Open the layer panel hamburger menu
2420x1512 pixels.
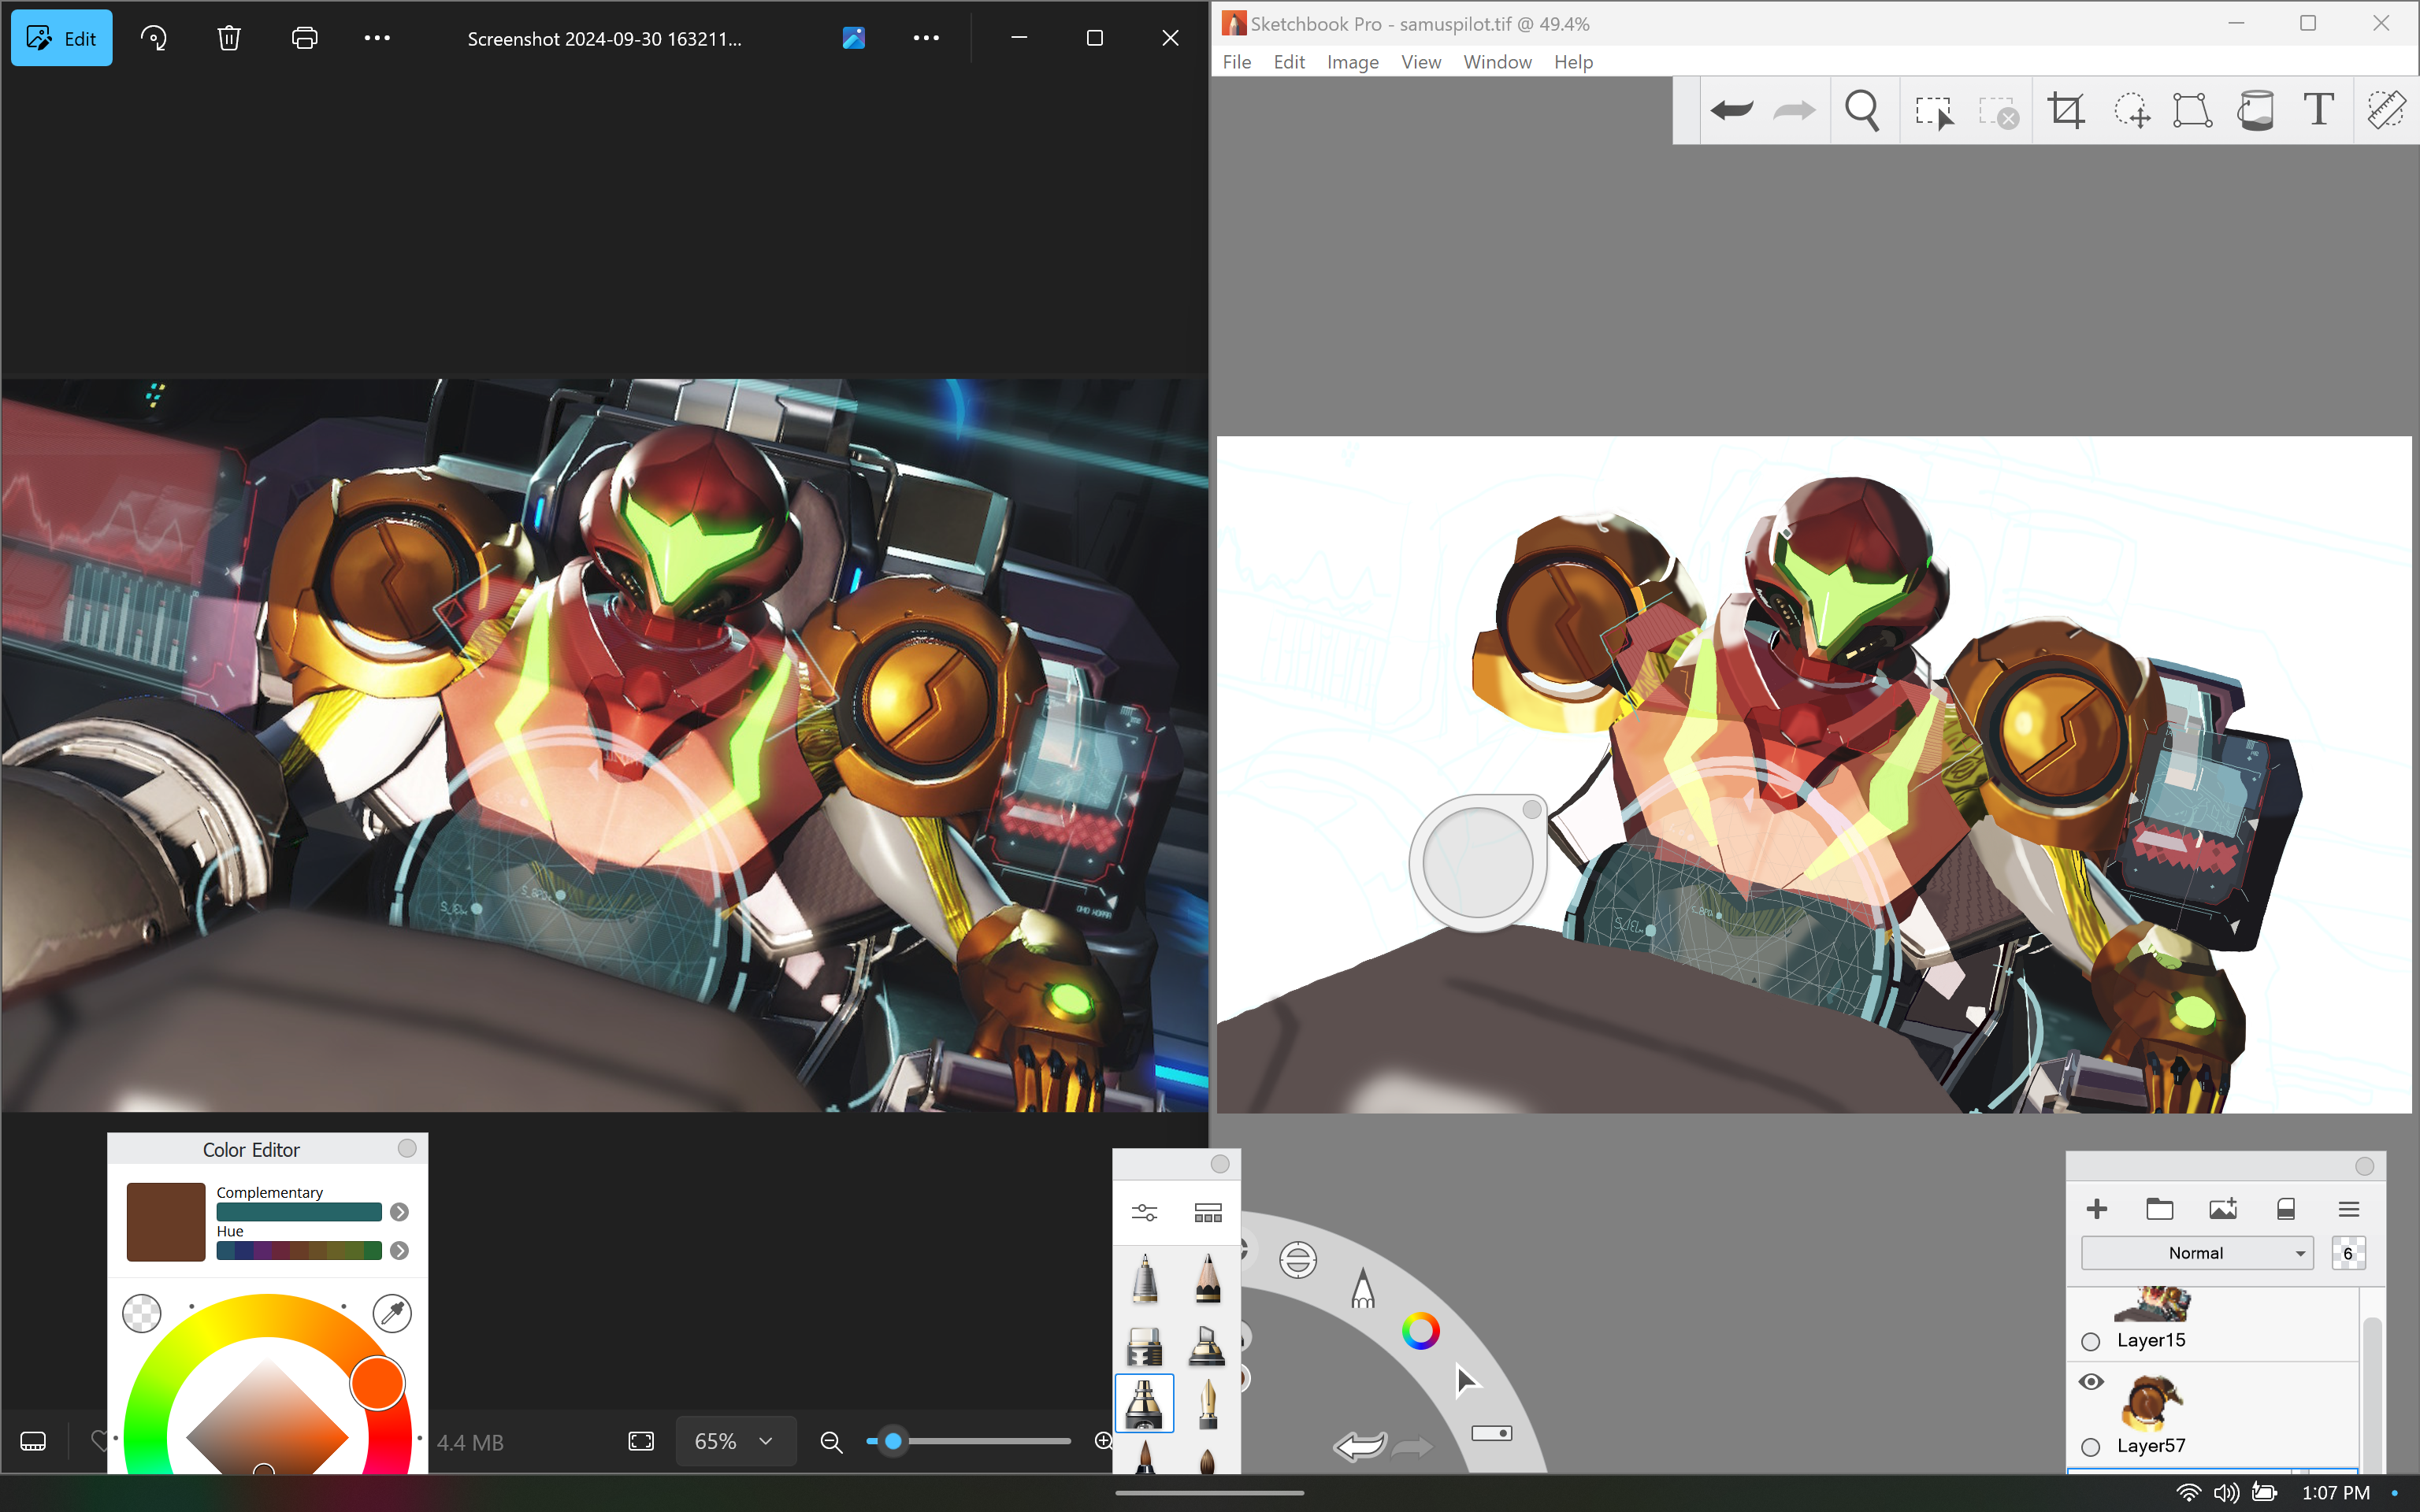(2349, 1209)
